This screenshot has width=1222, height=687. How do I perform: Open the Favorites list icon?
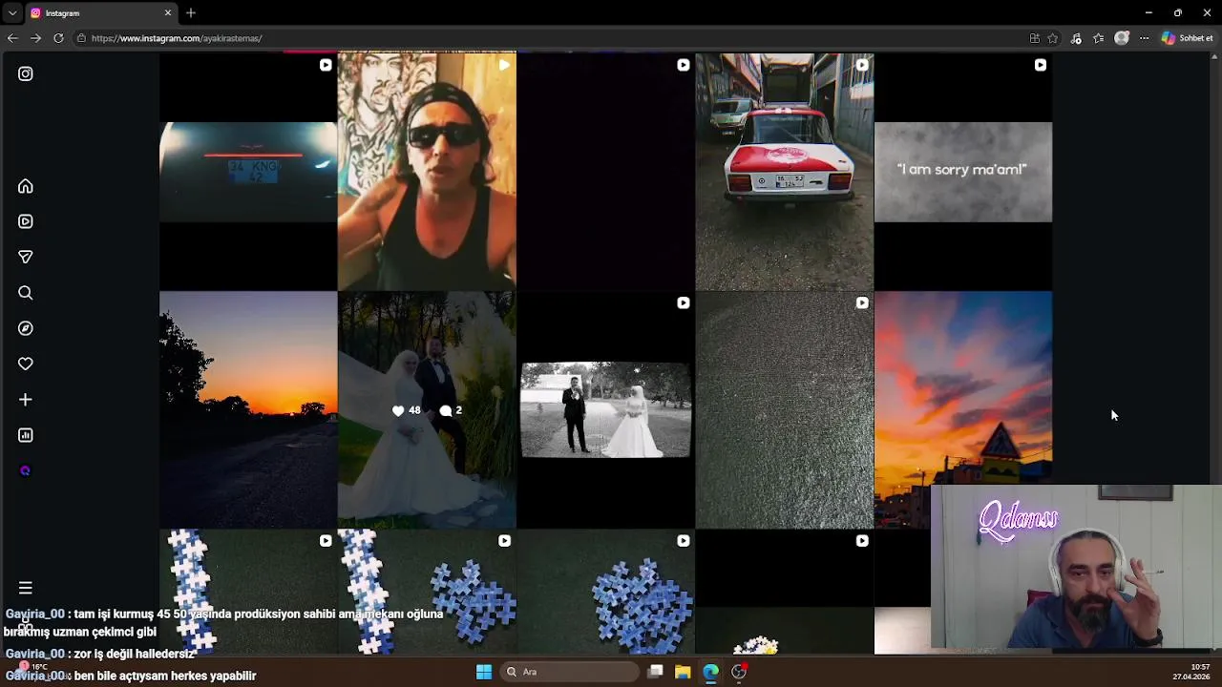1099,38
